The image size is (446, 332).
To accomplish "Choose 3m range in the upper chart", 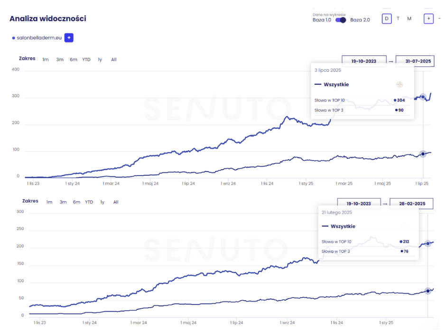I will pos(60,60).
